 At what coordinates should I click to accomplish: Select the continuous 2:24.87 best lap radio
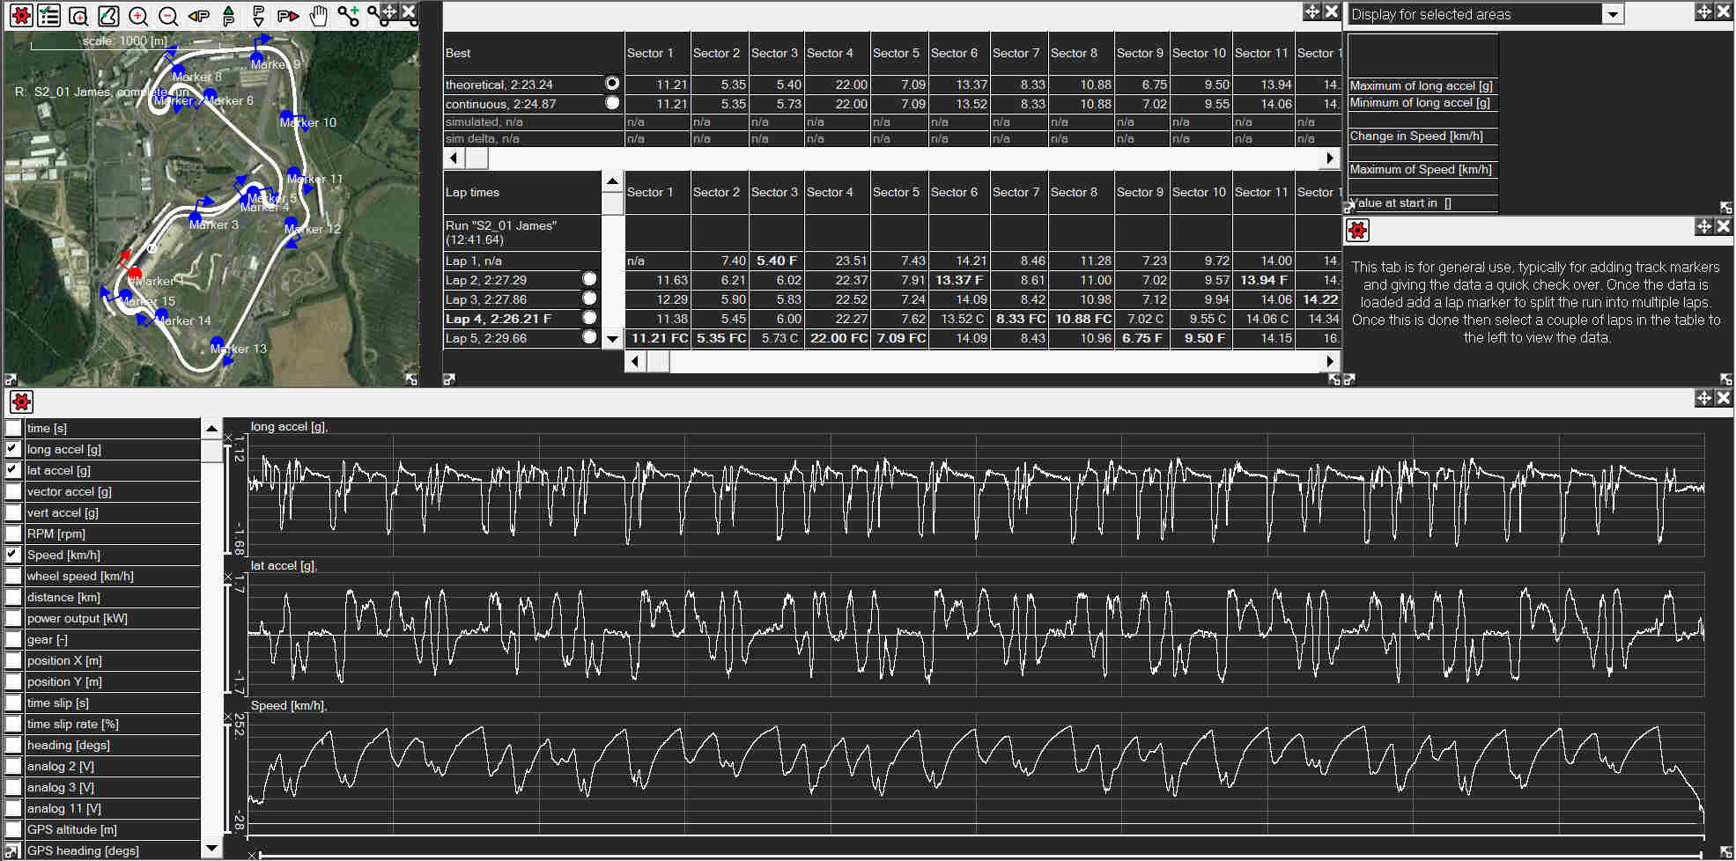click(612, 103)
